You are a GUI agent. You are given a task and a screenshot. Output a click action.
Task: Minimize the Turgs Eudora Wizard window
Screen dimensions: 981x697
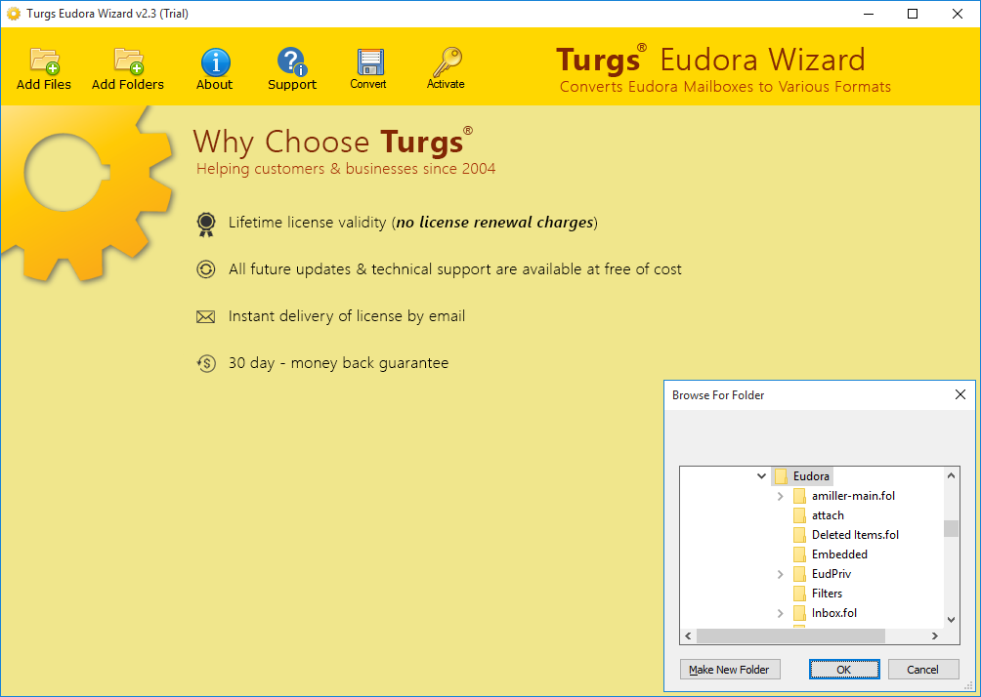coord(869,13)
